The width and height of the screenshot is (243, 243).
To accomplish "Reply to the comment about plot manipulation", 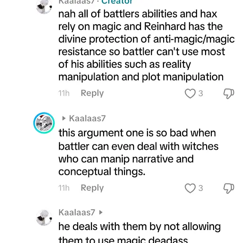I will (92, 93).
